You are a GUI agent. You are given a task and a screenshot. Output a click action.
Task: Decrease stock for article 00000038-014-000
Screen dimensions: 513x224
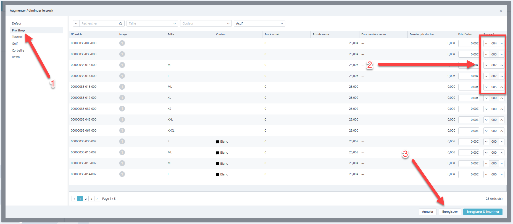pos(486,76)
